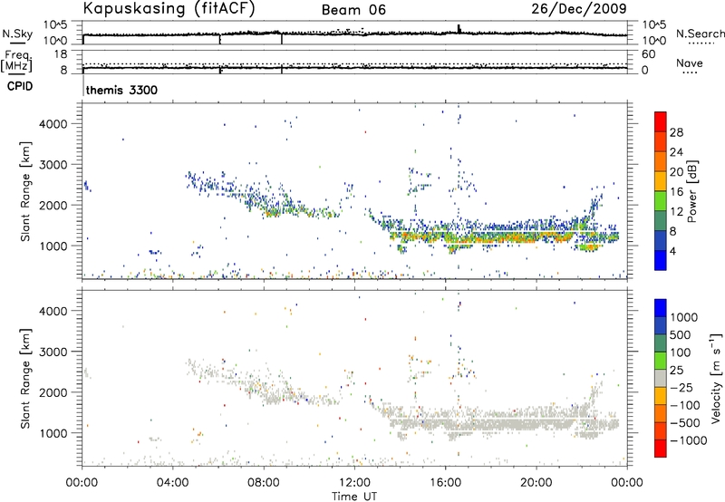Click the 'Power [dB]' color bar title
This screenshot has width=725, height=502.
tap(691, 191)
